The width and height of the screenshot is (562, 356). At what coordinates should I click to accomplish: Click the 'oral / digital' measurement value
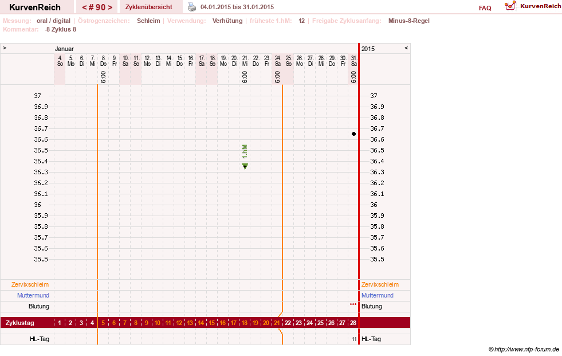click(x=53, y=21)
